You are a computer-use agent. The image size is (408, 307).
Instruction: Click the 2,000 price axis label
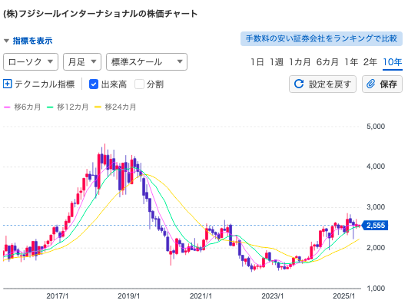[x=376, y=248]
